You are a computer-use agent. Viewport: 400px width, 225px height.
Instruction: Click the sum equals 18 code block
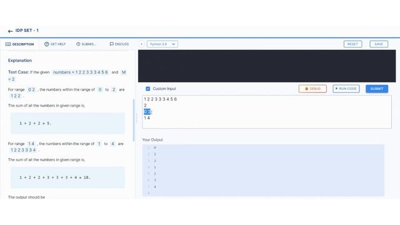click(x=67, y=177)
